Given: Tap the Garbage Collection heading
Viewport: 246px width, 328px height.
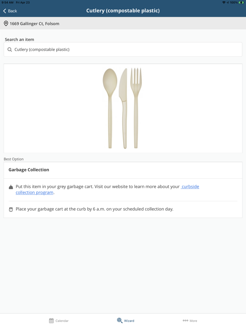Looking at the screenshot, I should (x=29, y=170).
